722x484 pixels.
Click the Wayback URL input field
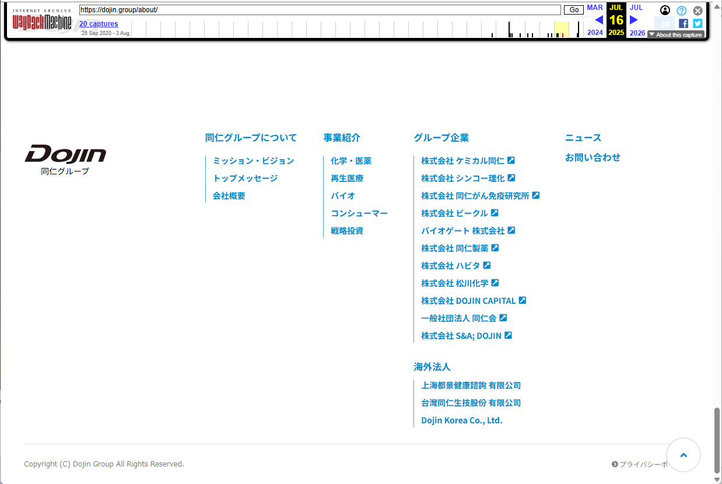click(x=320, y=10)
